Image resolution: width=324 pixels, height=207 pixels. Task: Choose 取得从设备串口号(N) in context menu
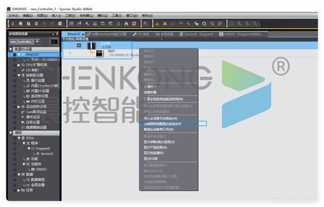point(168,129)
